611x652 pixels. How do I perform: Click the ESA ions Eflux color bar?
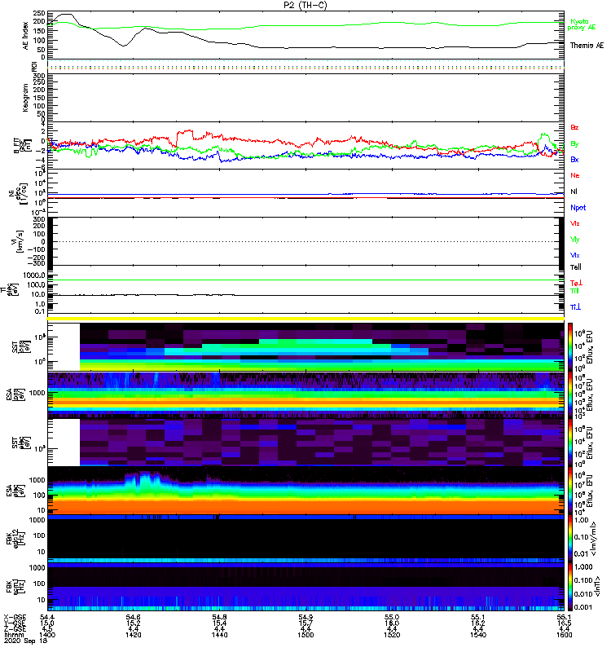[570, 394]
